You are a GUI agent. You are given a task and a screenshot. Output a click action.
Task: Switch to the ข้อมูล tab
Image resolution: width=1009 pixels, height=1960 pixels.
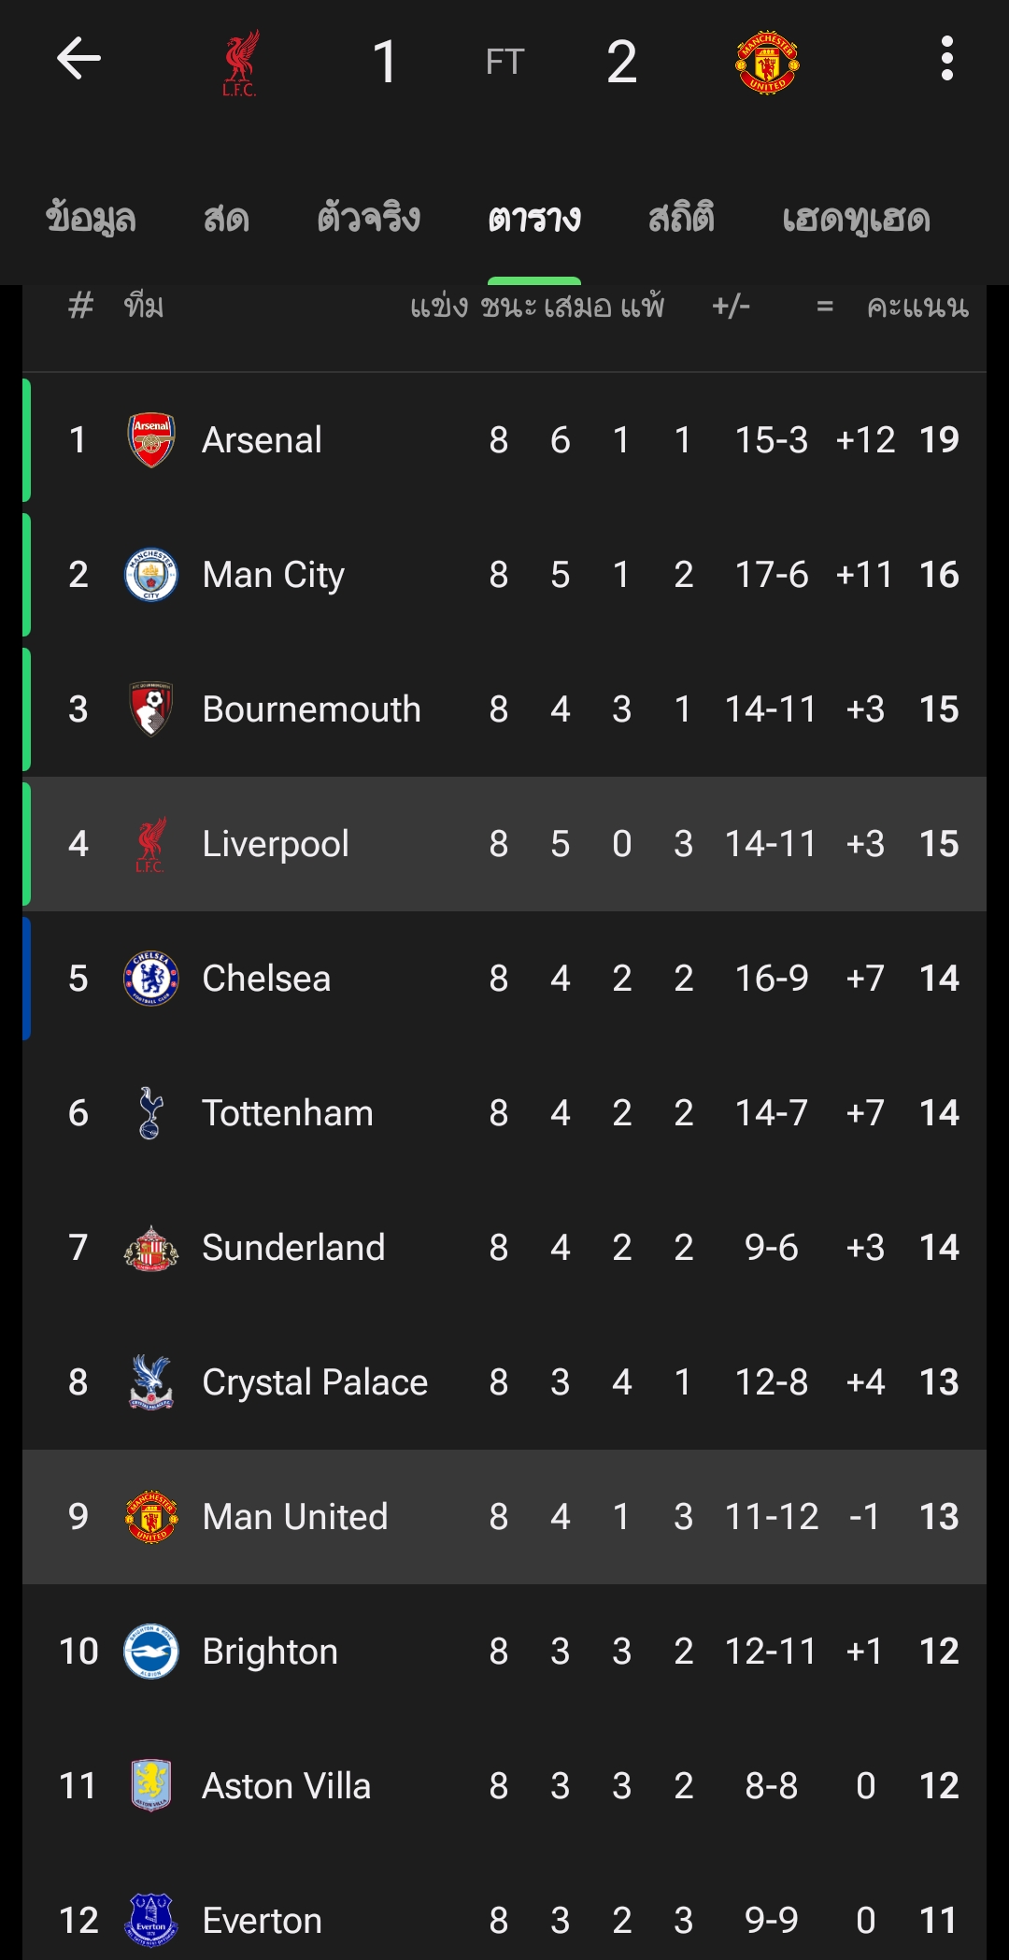pyautogui.click(x=91, y=219)
